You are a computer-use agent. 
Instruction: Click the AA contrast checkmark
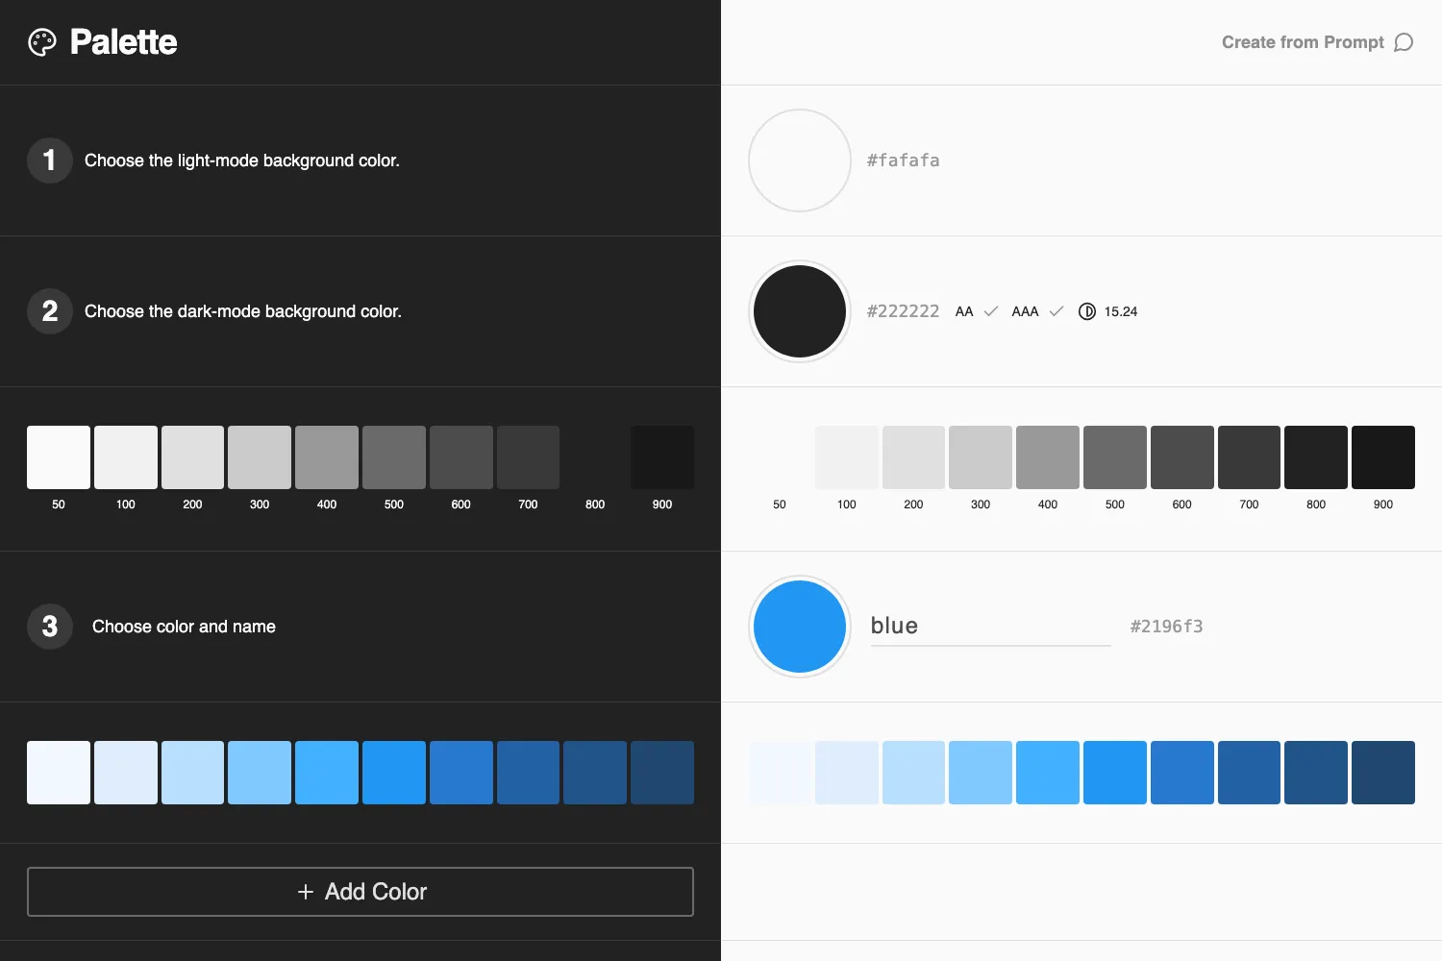tap(991, 311)
